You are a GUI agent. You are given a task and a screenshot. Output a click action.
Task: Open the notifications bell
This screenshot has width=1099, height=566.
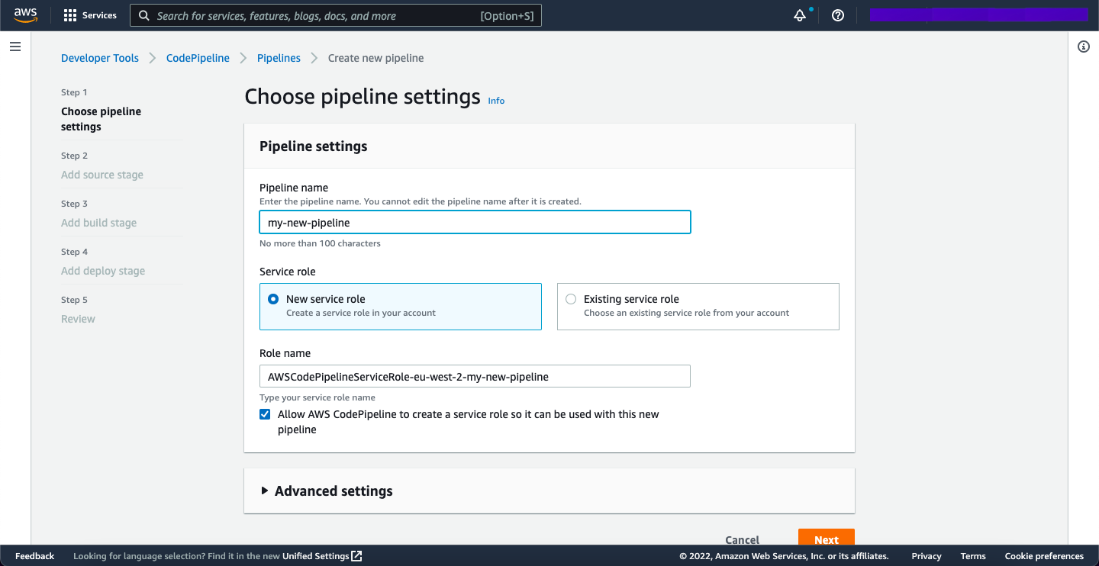pos(800,15)
